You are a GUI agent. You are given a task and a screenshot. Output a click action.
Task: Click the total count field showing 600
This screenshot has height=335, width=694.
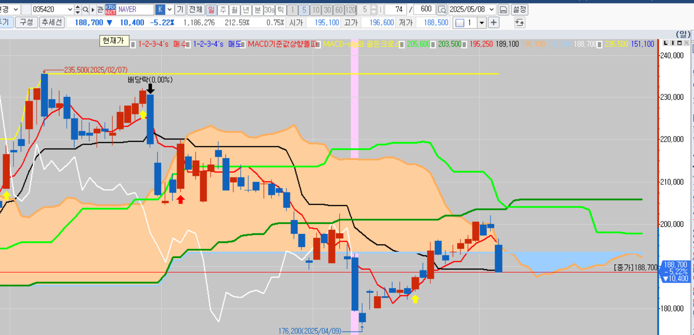[425, 10]
